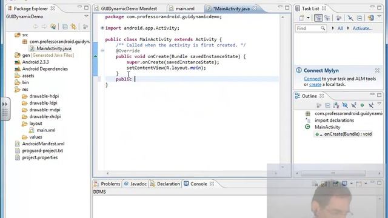Viewport: 388px width, 218px height.
Task: Collapse all in Task List toolbar
Action: 360,18
